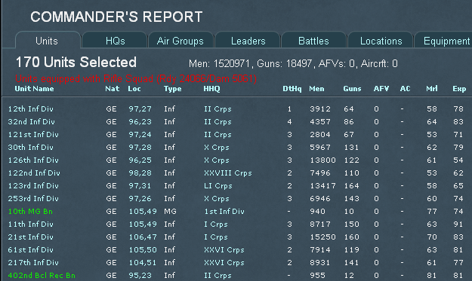This screenshot has width=472, height=281.
Task: Select unit 12th Inf Div
Action: (x=31, y=109)
